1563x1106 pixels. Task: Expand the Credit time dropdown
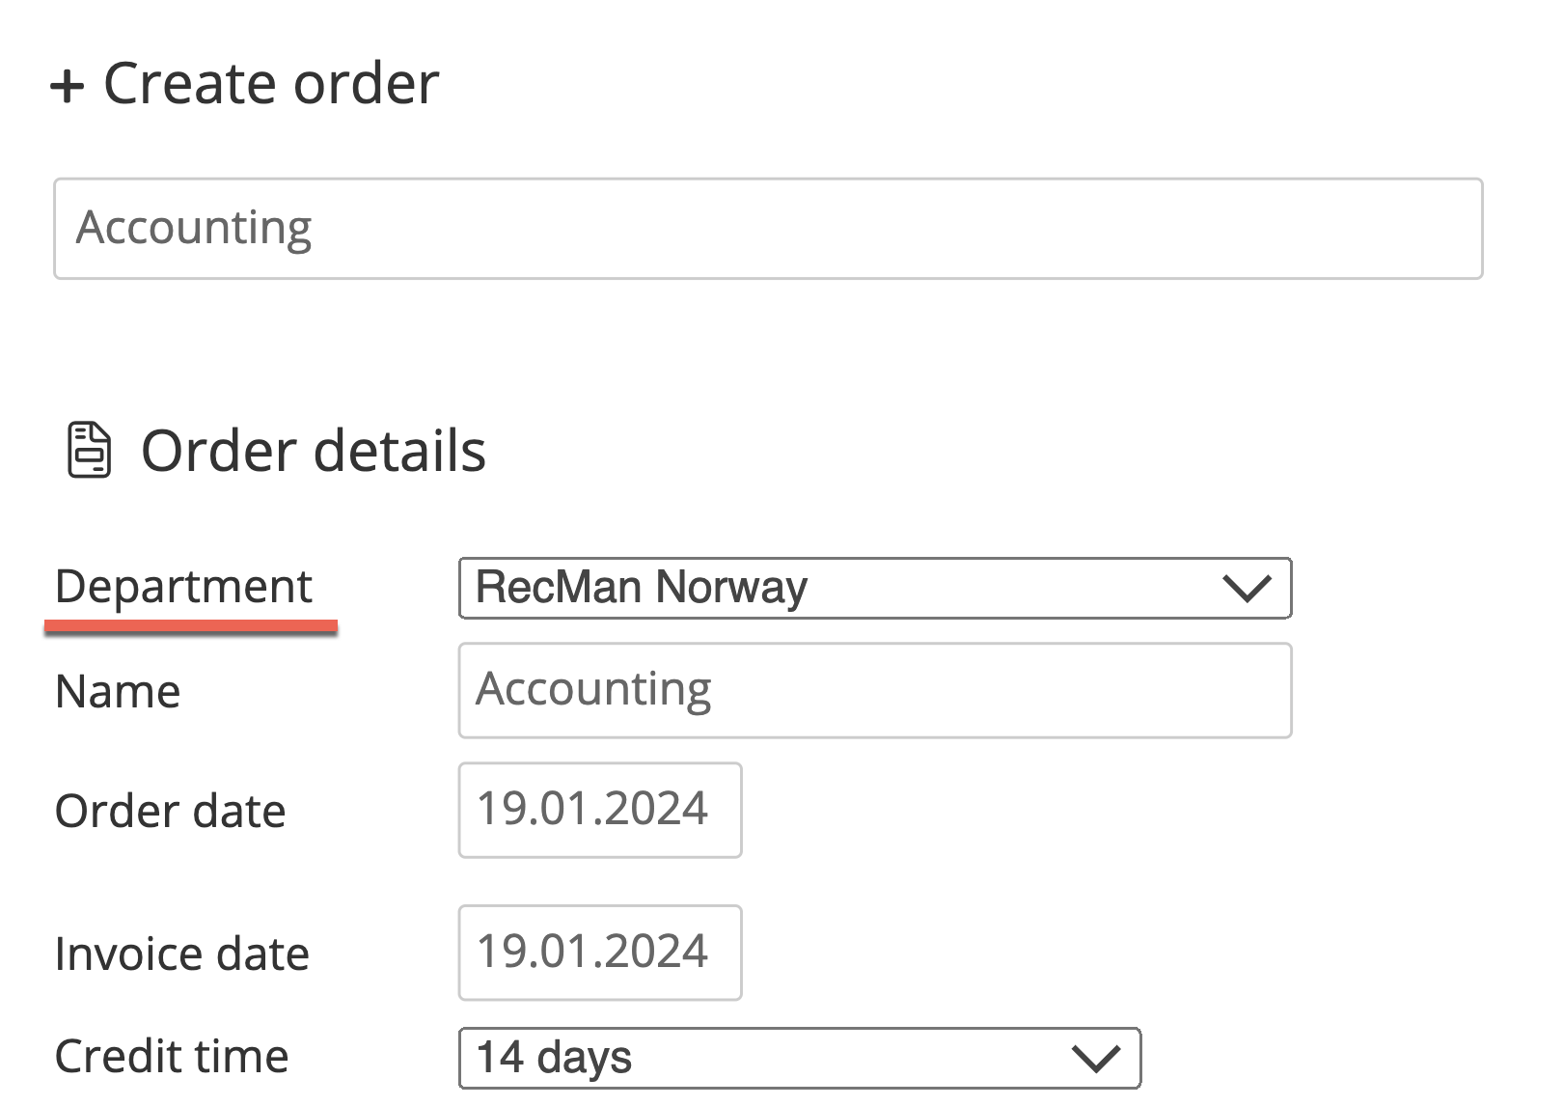[x=798, y=1058]
